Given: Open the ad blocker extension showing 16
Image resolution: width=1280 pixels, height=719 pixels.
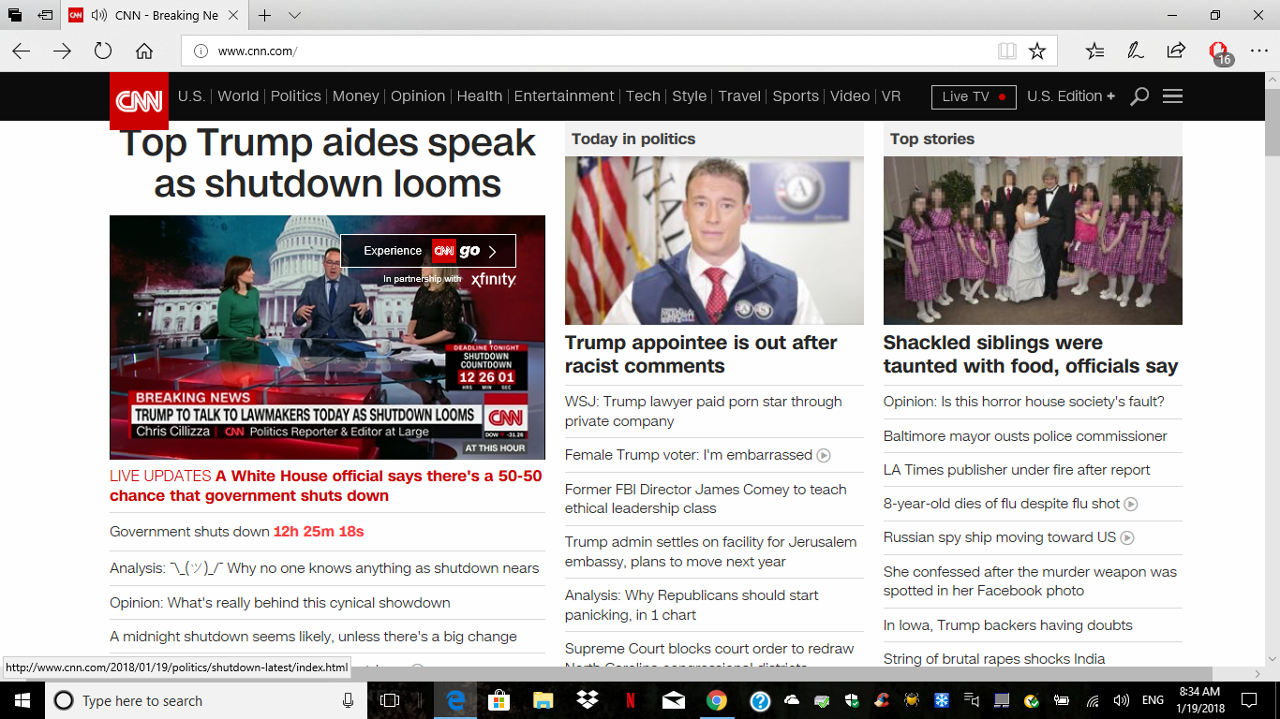Looking at the screenshot, I should click(1219, 52).
